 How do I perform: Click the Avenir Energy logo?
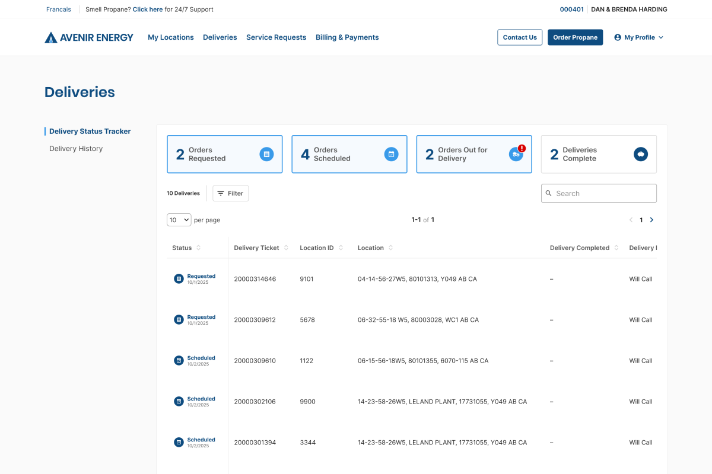pos(89,37)
